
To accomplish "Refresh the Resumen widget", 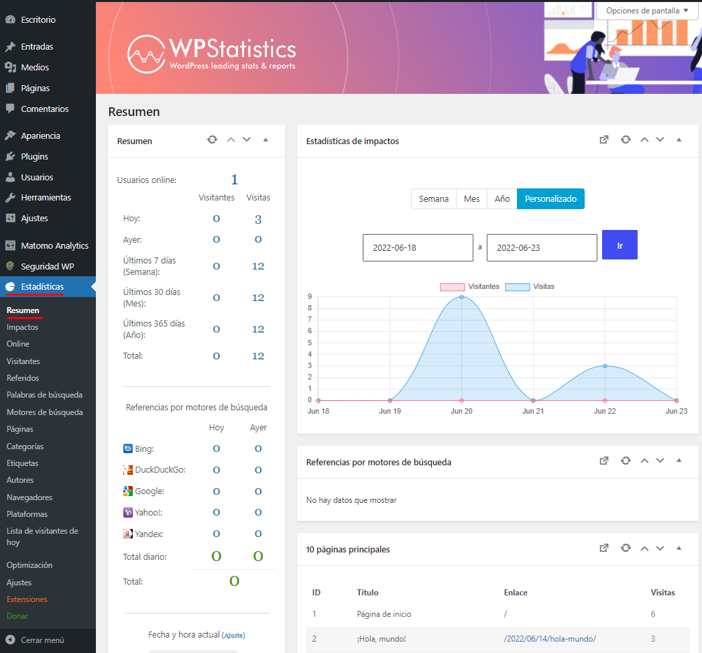I will pyautogui.click(x=213, y=139).
